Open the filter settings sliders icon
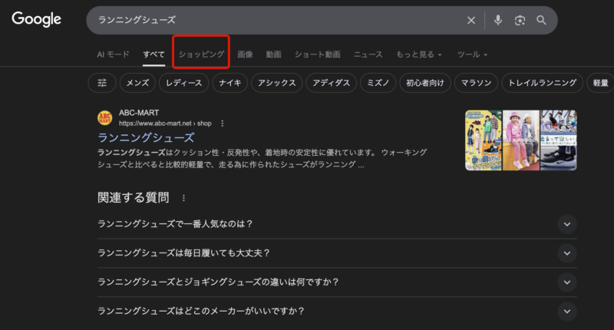This screenshot has height=330, width=614. [x=102, y=83]
